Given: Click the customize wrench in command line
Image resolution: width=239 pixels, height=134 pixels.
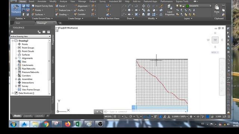Looking at the screenshot, I should (101, 112).
